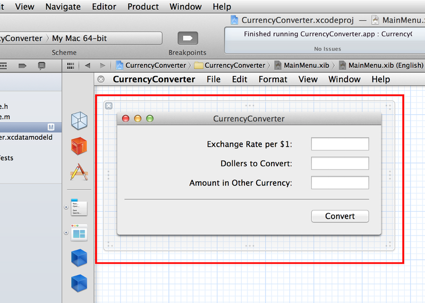
Task: Select the orange First Responder cube
Action: 79,146
